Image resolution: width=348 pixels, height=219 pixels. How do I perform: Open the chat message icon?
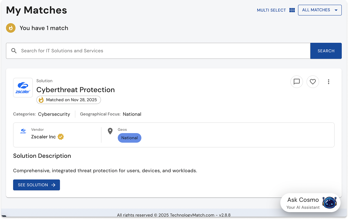(296, 82)
